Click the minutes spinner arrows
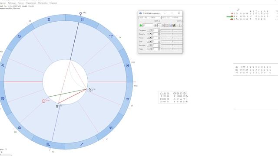The image size is (278, 156). coord(159,34)
